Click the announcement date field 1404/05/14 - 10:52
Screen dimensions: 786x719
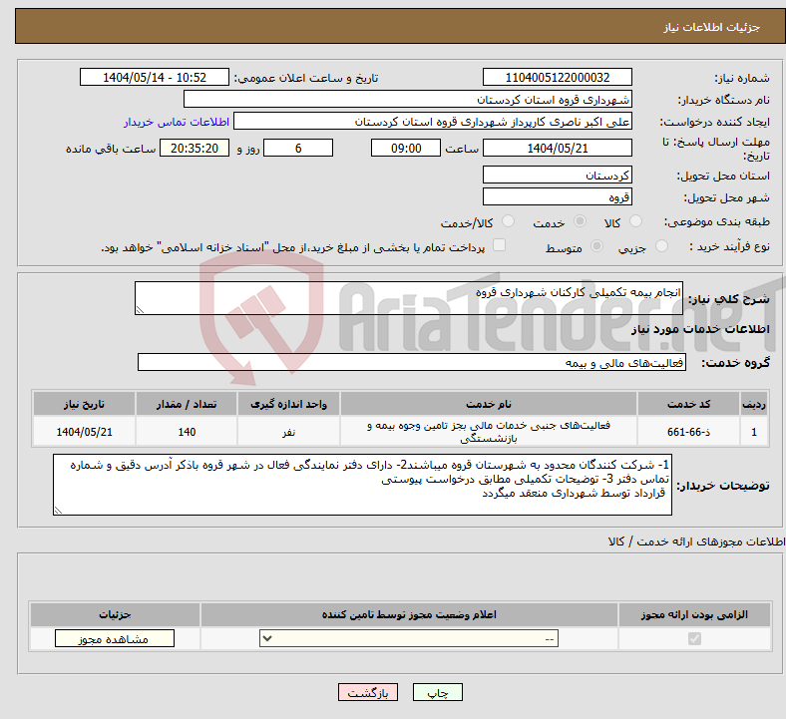coord(155,77)
